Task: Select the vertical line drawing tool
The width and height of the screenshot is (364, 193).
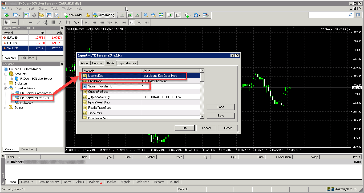Action: coord(23,23)
